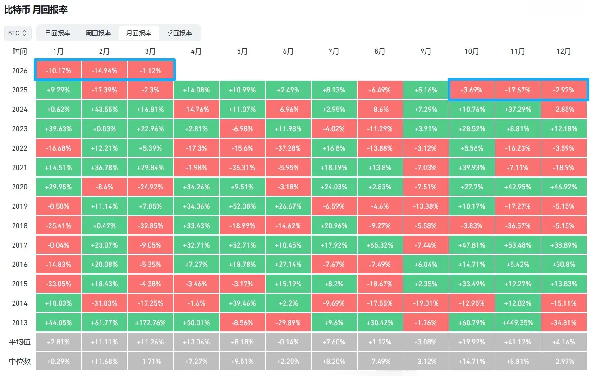Switch to the 日回报率 tab
Screen dimensions: 596x376
[x=58, y=33]
